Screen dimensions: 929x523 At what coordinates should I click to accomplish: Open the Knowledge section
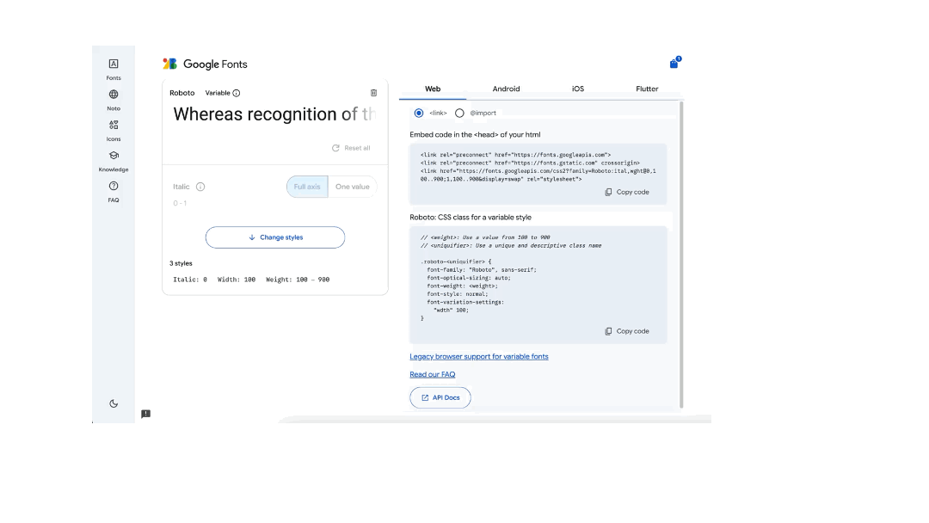point(114,157)
